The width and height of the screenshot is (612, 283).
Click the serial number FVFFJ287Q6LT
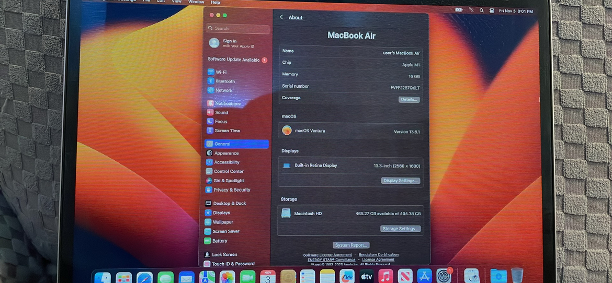405,88
